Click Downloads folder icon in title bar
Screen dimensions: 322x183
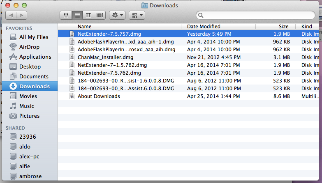coord(145,5)
